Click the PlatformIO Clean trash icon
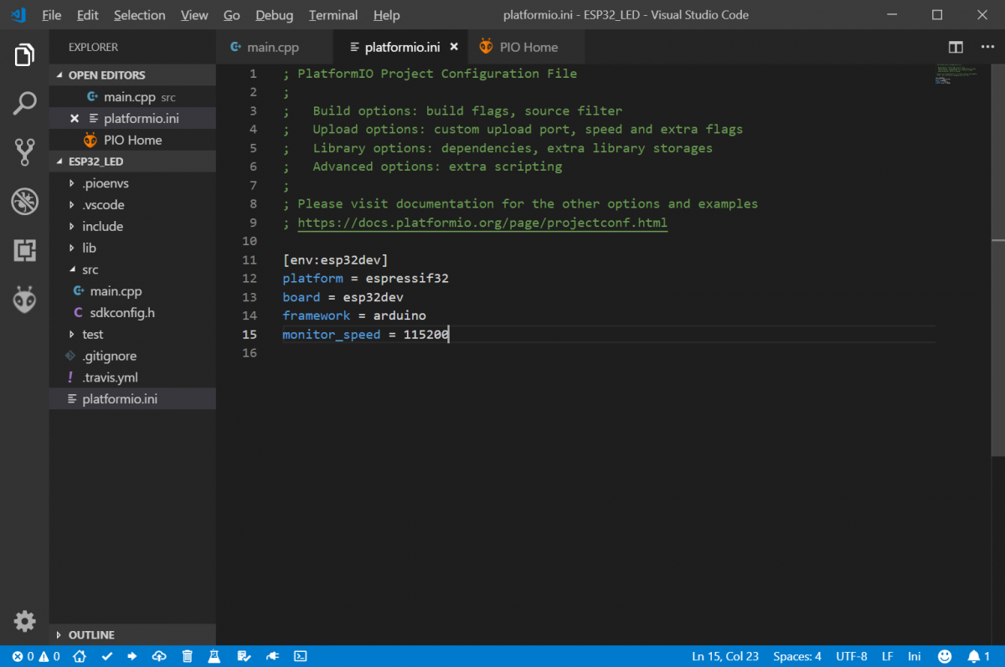 (x=188, y=656)
